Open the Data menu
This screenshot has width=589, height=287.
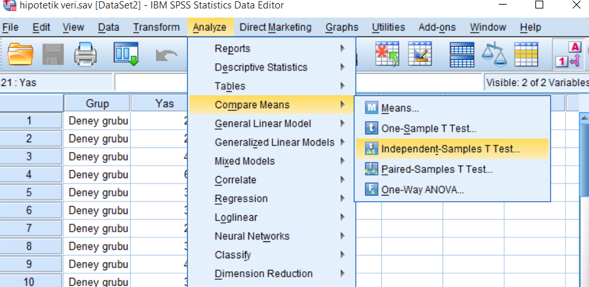pyautogui.click(x=109, y=27)
